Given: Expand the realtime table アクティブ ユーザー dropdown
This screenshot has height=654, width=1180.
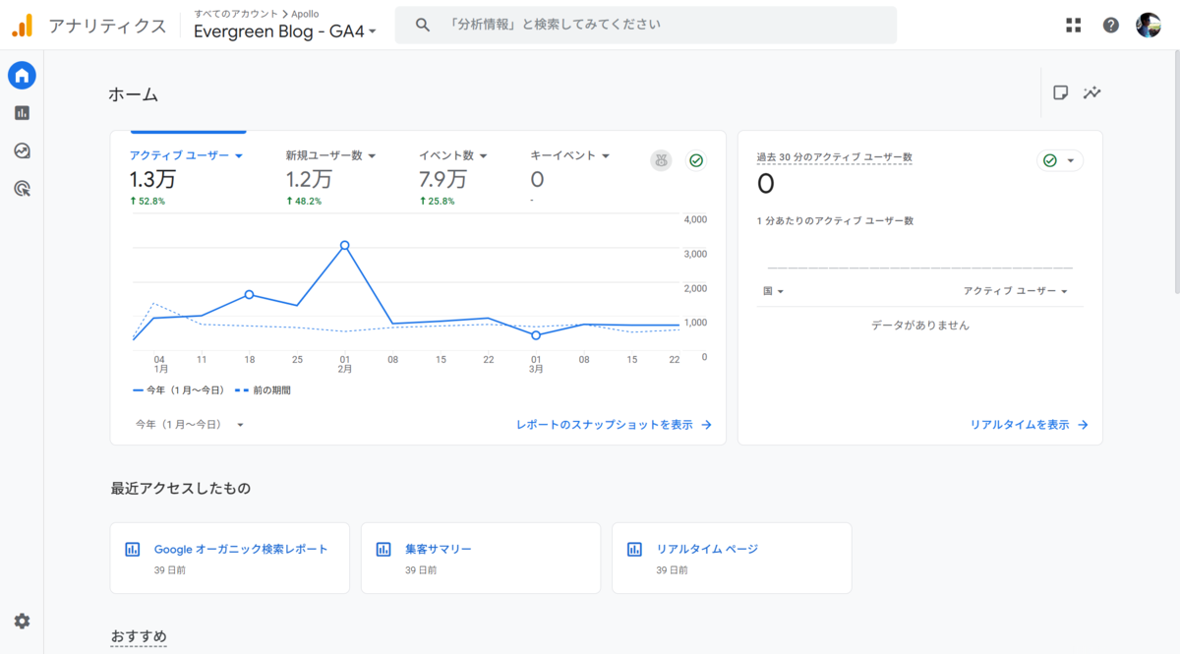Looking at the screenshot, I should click(1015, 291).
